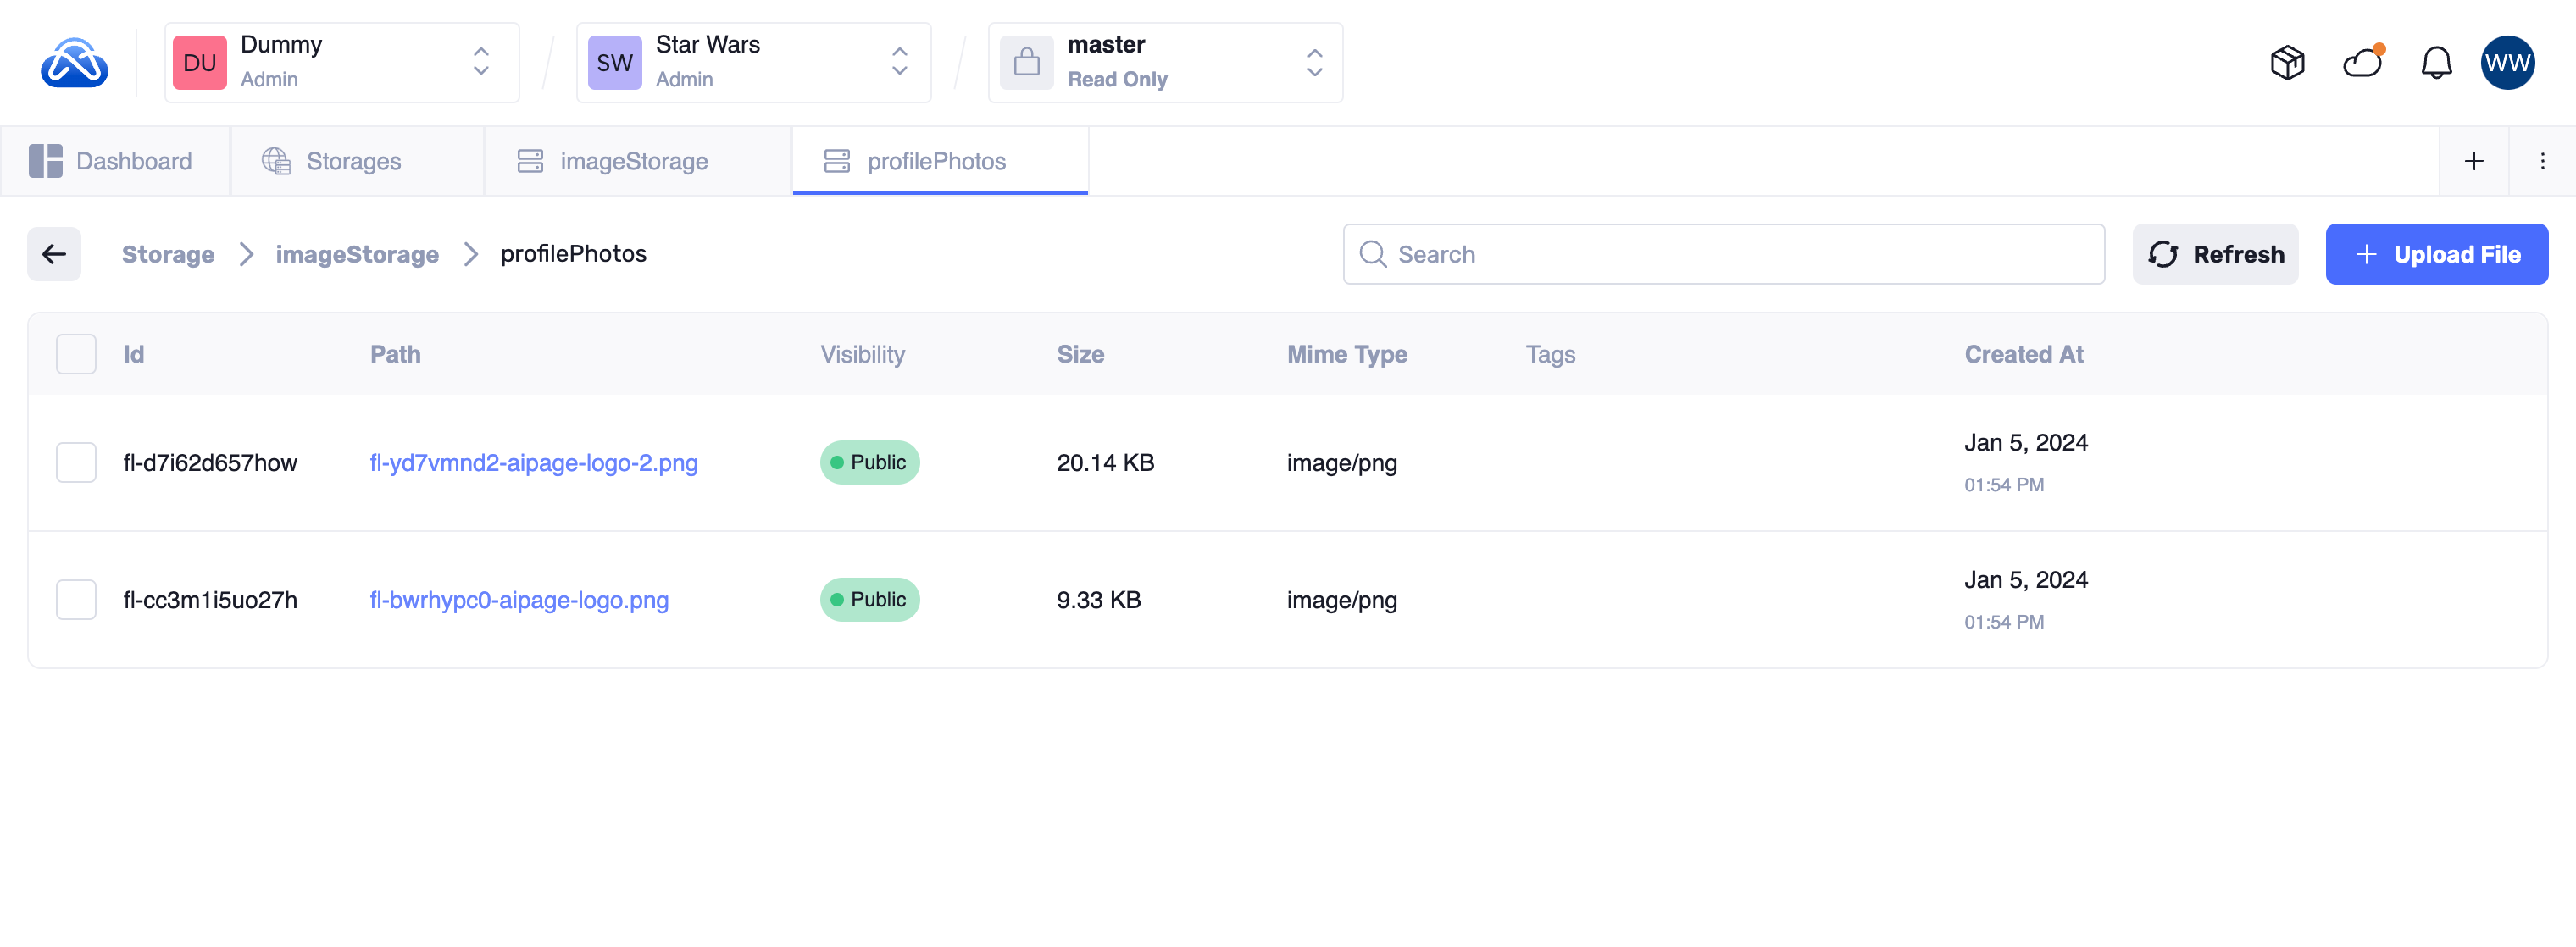Open the fl-yd7vmnd2-aipage-logo-2.png link
2576x947 pixels.
point(533,462)
